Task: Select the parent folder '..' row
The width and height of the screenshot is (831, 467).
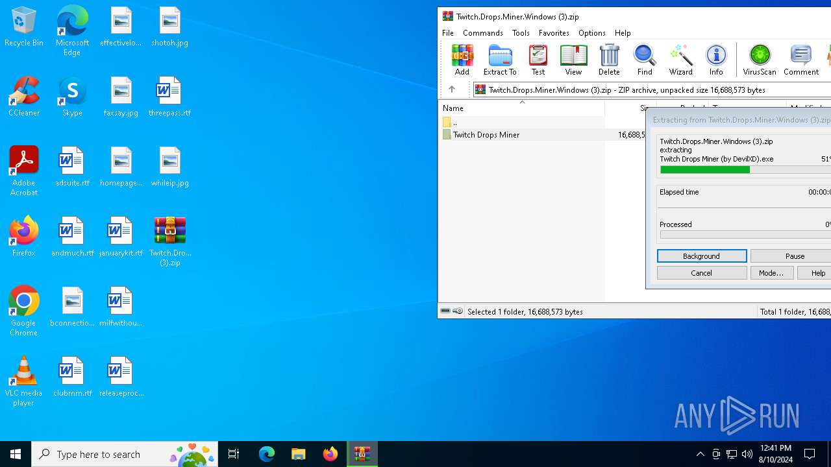Action: pos(523,122)
